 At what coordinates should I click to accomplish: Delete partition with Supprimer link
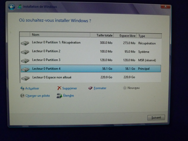click(x=70, y=88)
